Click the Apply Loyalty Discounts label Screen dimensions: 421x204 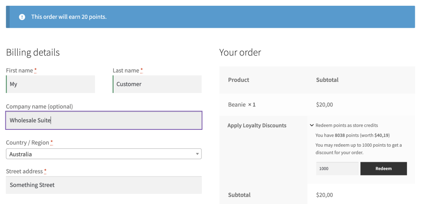coord(257,125)
